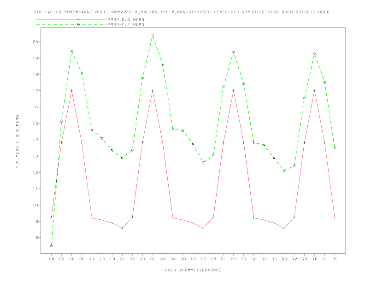Click green F.F_MEAN marker at hour 69
Image resolution: width=365 pixels, height=282 pixels.
pyautogui.click(x=284, y=171)
